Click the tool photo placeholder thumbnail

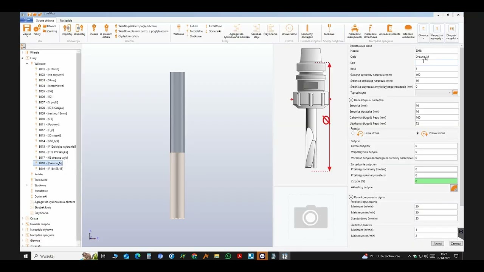point(311,216)
